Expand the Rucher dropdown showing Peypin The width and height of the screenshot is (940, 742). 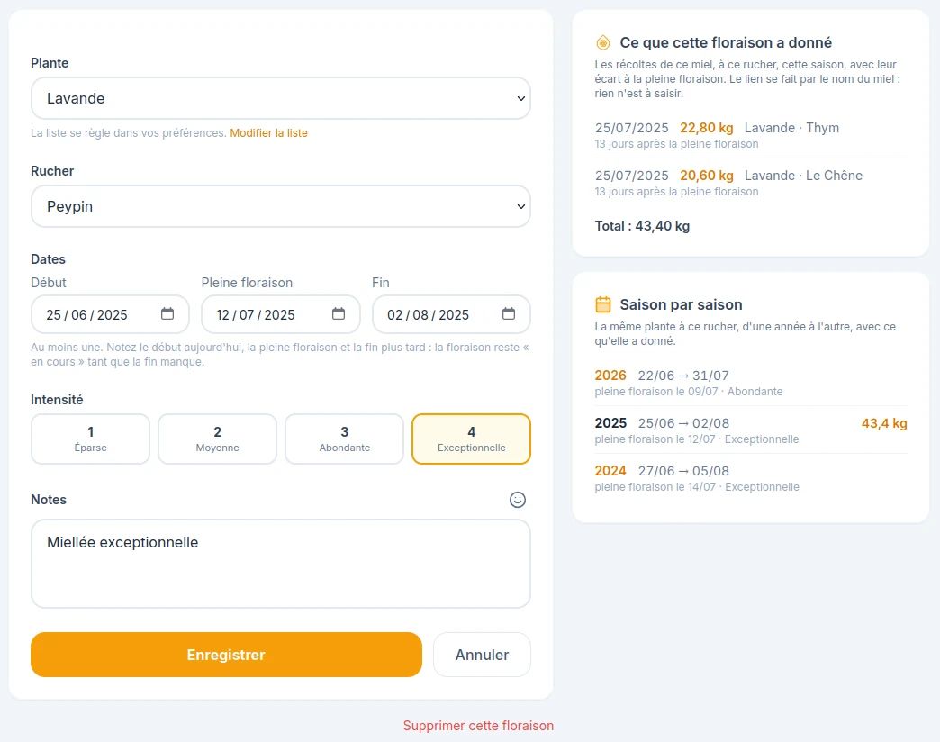(281, 206)
